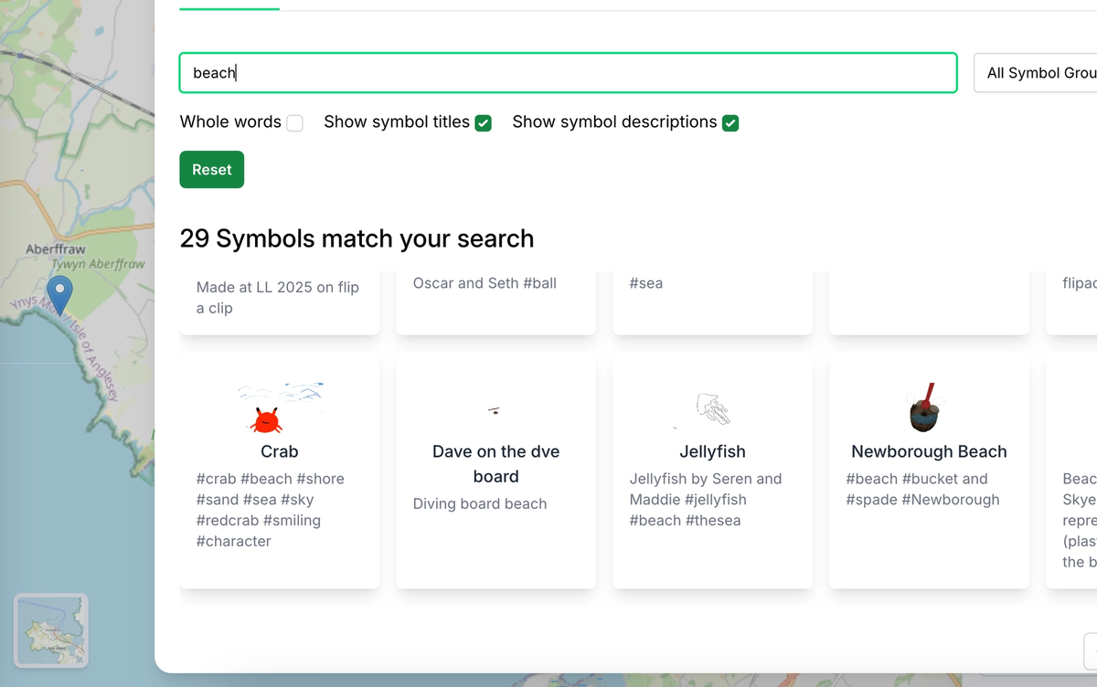Click the #sea tag card text
Screen dimensions: 1097x687
(646, 283)
